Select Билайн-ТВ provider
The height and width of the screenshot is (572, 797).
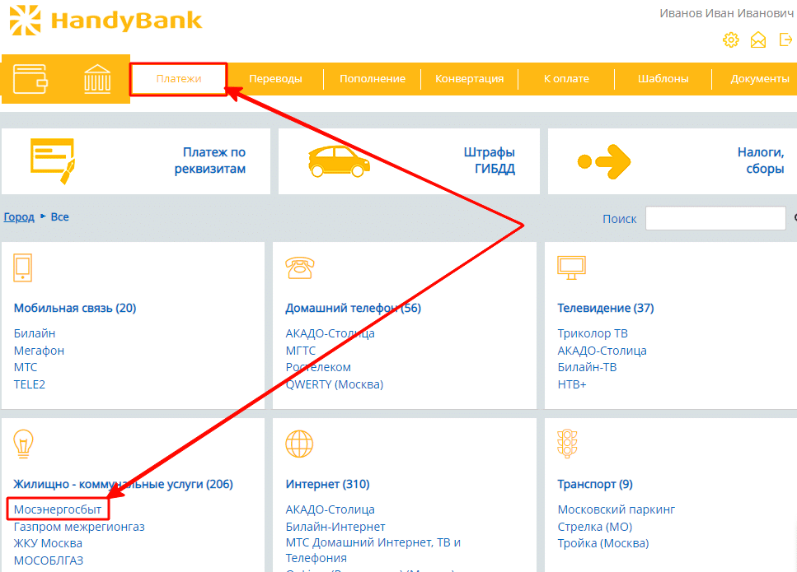click(x=587, y=367)
